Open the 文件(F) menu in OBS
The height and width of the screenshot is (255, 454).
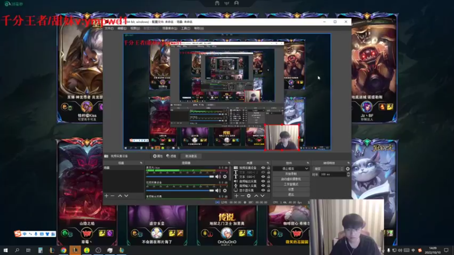109,28
